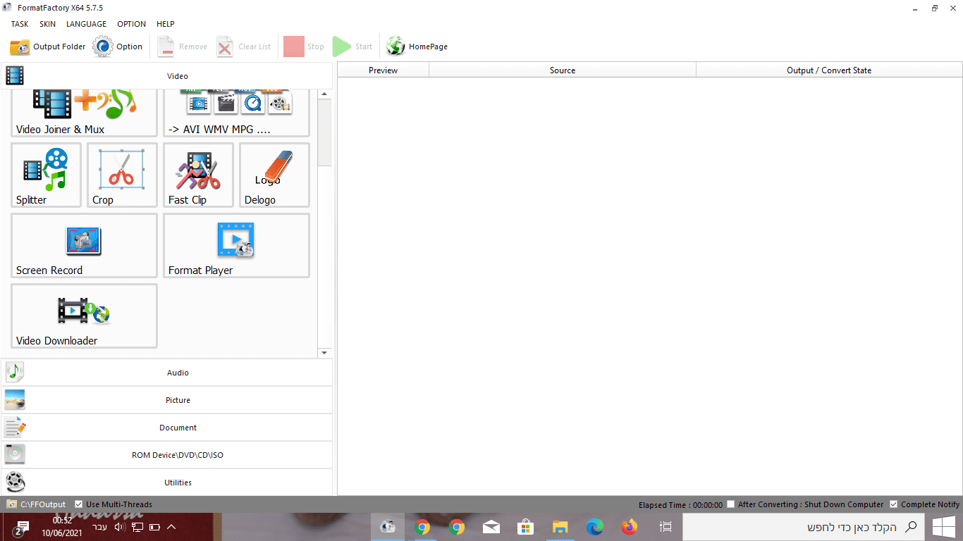
Task: Uncheck the Complete Notify checkbox
Action: point(894,504)
